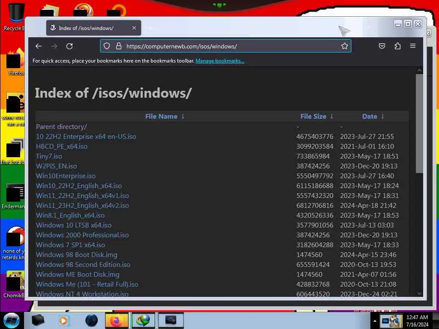This screenshot has width=439, height=329.
Task: Click the Date sort arrow
Action: point(382,117)
